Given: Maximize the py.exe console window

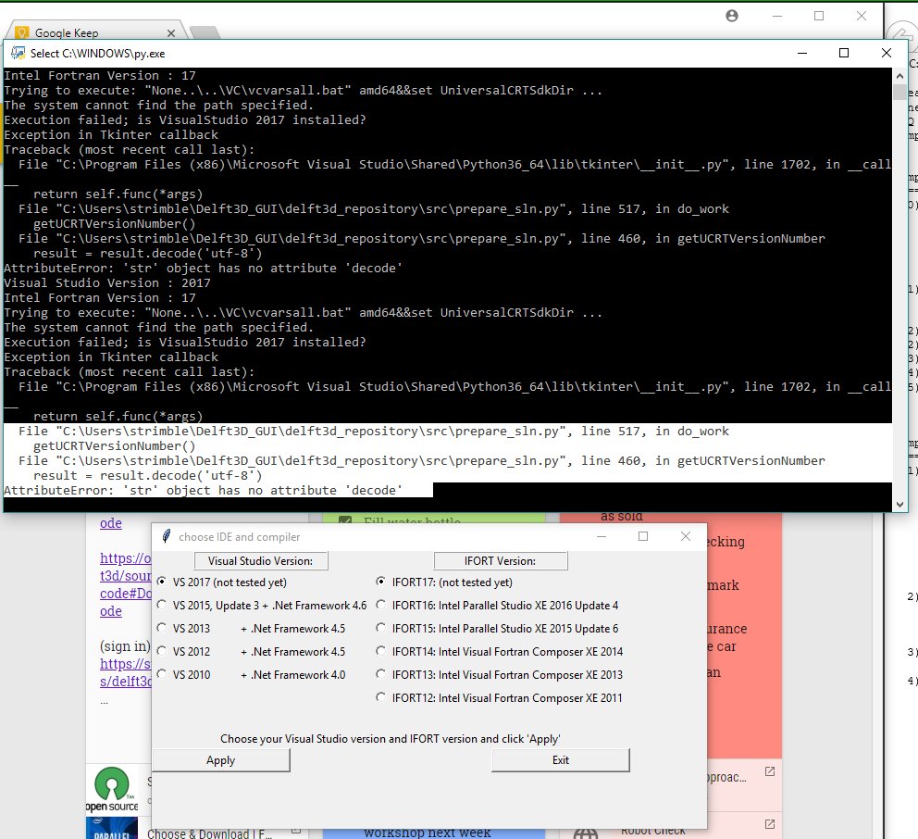Looking at the screenshot, I should tap(844, 54).
